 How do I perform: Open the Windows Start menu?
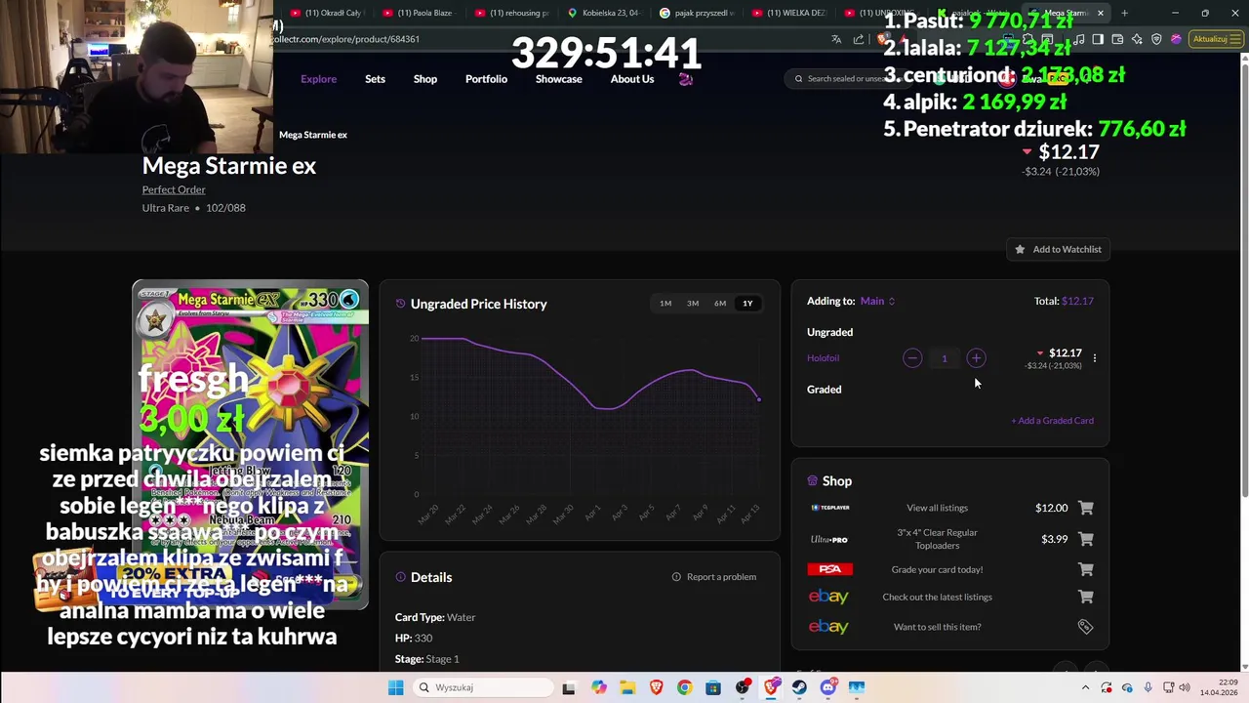[x=395, y=687]
